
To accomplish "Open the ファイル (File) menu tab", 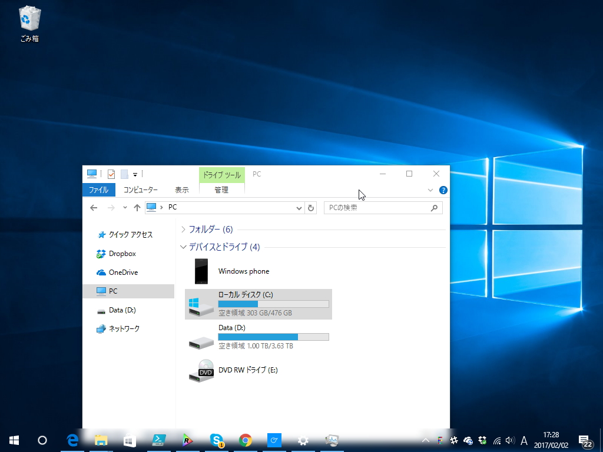I will 99,190.
